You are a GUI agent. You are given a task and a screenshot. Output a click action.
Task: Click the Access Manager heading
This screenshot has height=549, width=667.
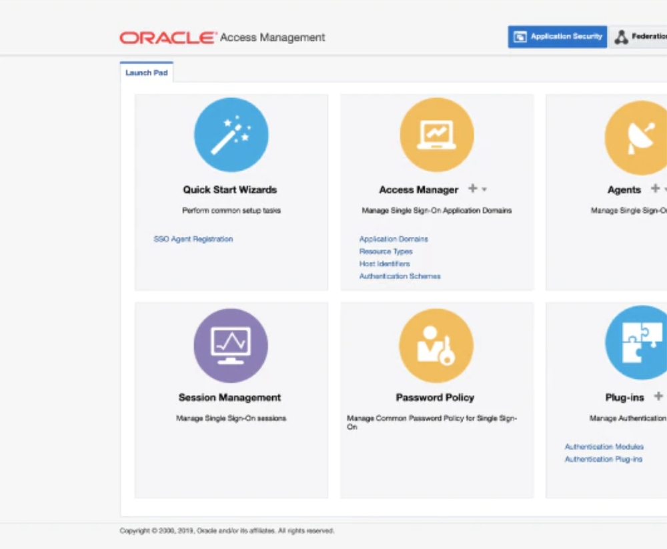pos(419,190)
